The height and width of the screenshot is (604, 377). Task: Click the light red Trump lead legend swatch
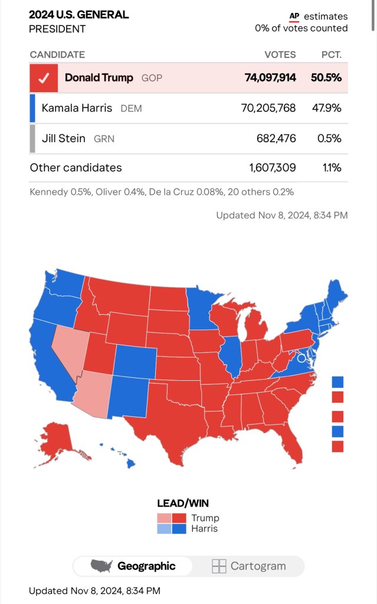[164, 518]
